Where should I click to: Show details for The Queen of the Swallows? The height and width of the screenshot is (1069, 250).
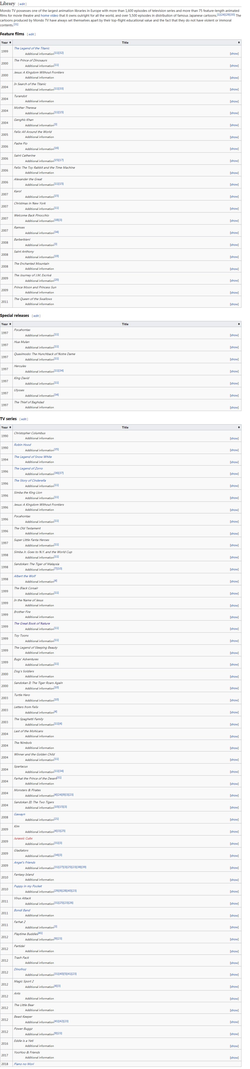click(234, 304)
